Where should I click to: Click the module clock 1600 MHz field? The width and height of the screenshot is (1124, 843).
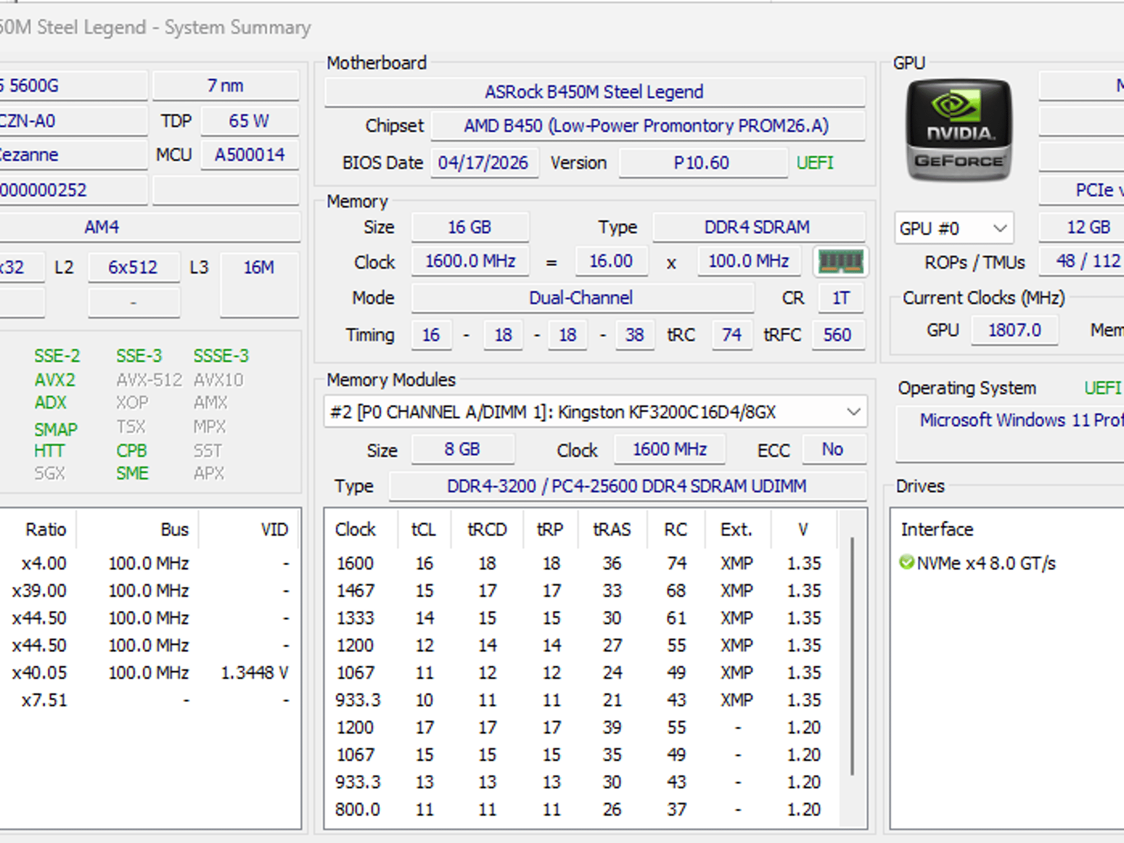click(x=670, y=449)
